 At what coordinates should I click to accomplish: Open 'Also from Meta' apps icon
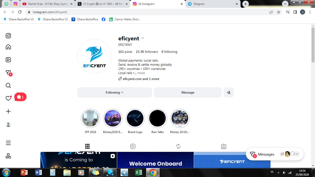(8, 156)
